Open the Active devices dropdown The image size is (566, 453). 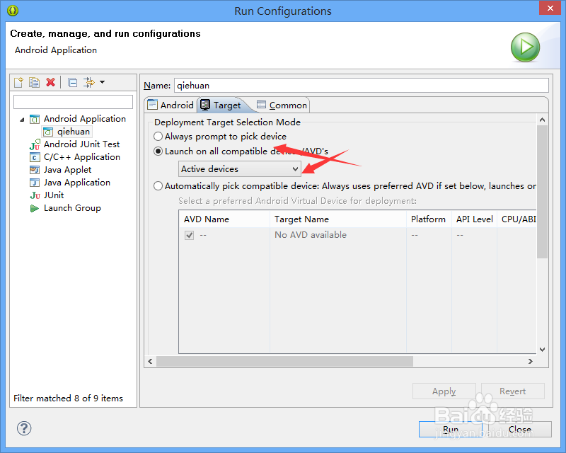(240, 169)
